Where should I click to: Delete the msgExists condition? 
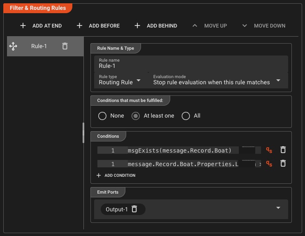pos(283,150)
